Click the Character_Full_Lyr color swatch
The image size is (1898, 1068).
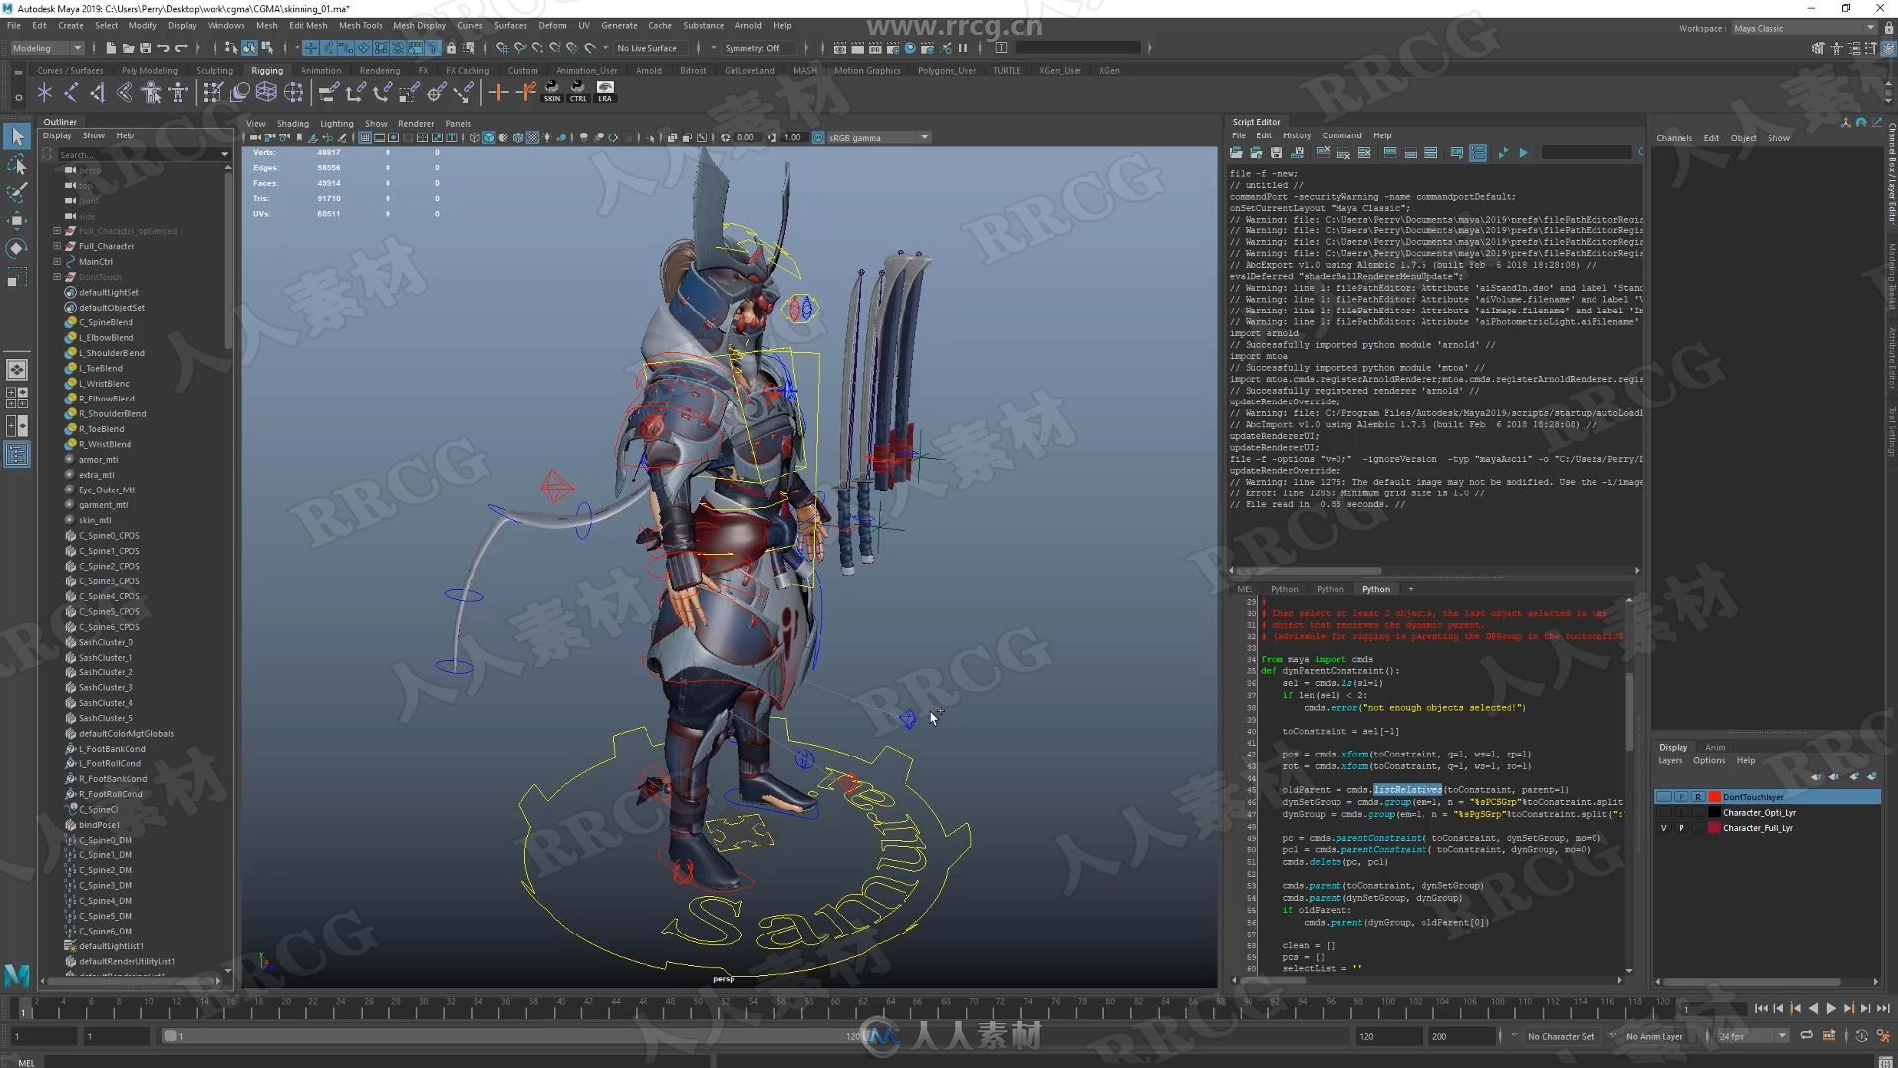[1714, 828]
